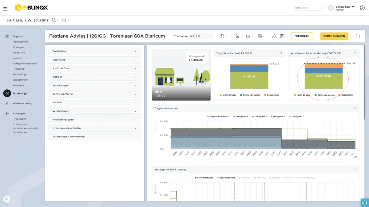
Task: Click the download icon in toolbar
Action: point(275,36)
